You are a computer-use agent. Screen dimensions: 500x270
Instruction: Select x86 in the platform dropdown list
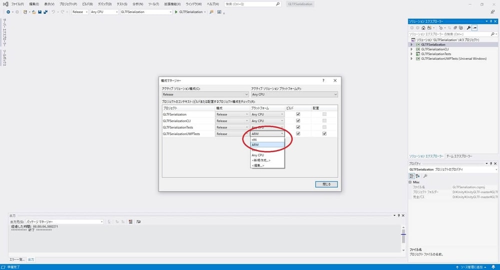(x=267, y=139)
